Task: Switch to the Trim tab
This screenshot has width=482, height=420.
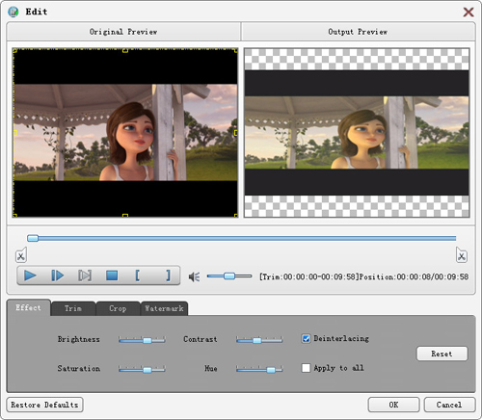Action: (73, 308)
